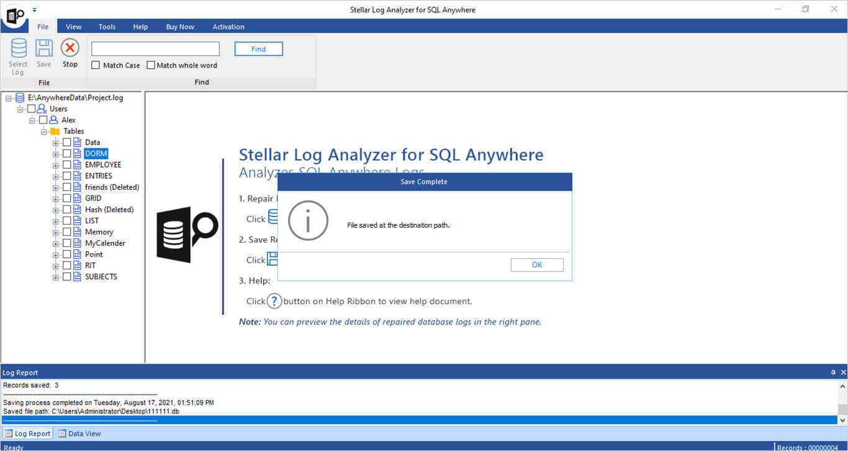
Task: Click OK in the Save Complete dialog
Action: pyautogui.click(x=537, y=265)
